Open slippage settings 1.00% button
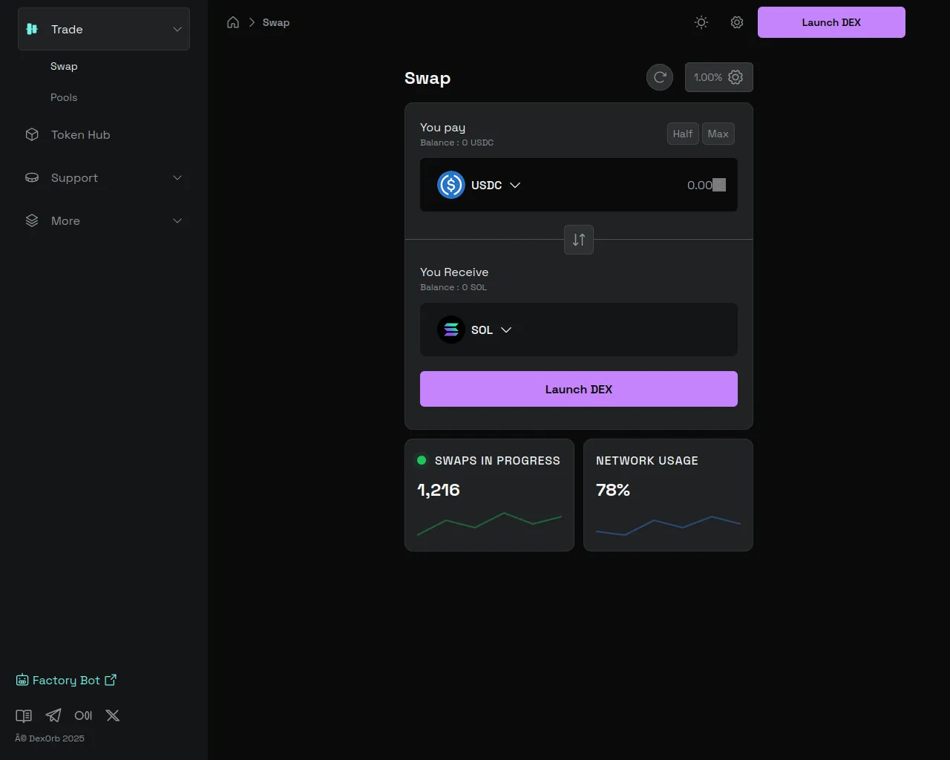Screen dimensions: 950x760 click(718, 77)
